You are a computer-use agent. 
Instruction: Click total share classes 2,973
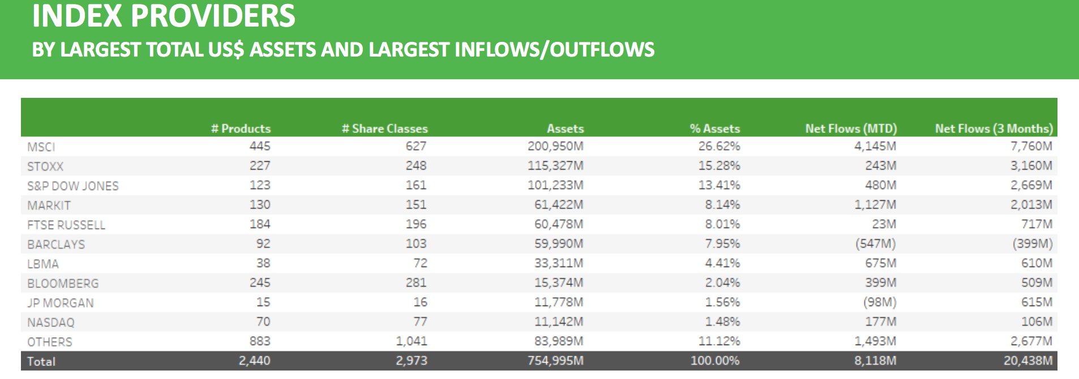click(x=412, y=360)
